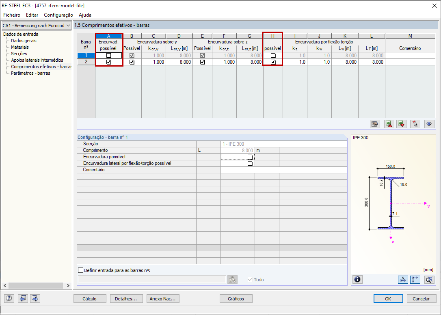
Task: Select row 2 header in table
Action: (86, 62)
